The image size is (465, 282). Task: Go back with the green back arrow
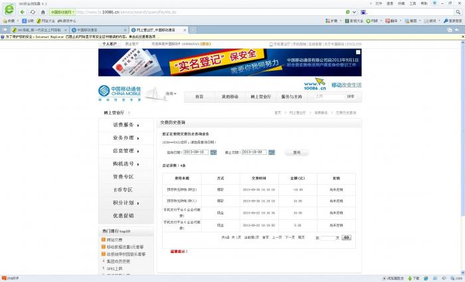22,12
